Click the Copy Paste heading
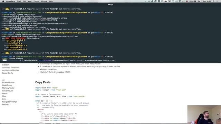 [x=43, y=82]
